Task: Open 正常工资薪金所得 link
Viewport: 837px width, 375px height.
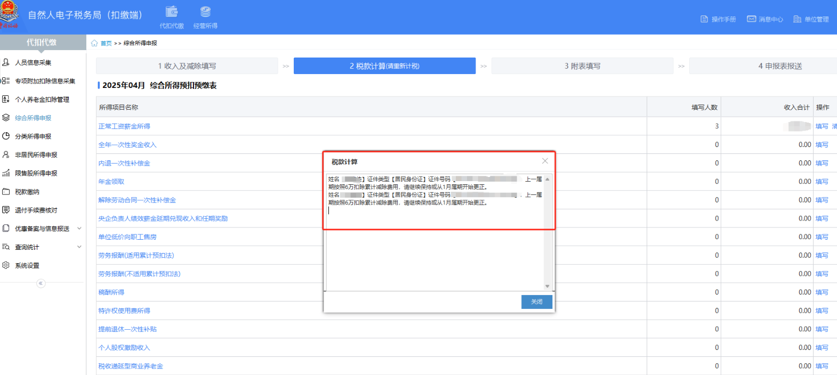Action: [124, 126]
